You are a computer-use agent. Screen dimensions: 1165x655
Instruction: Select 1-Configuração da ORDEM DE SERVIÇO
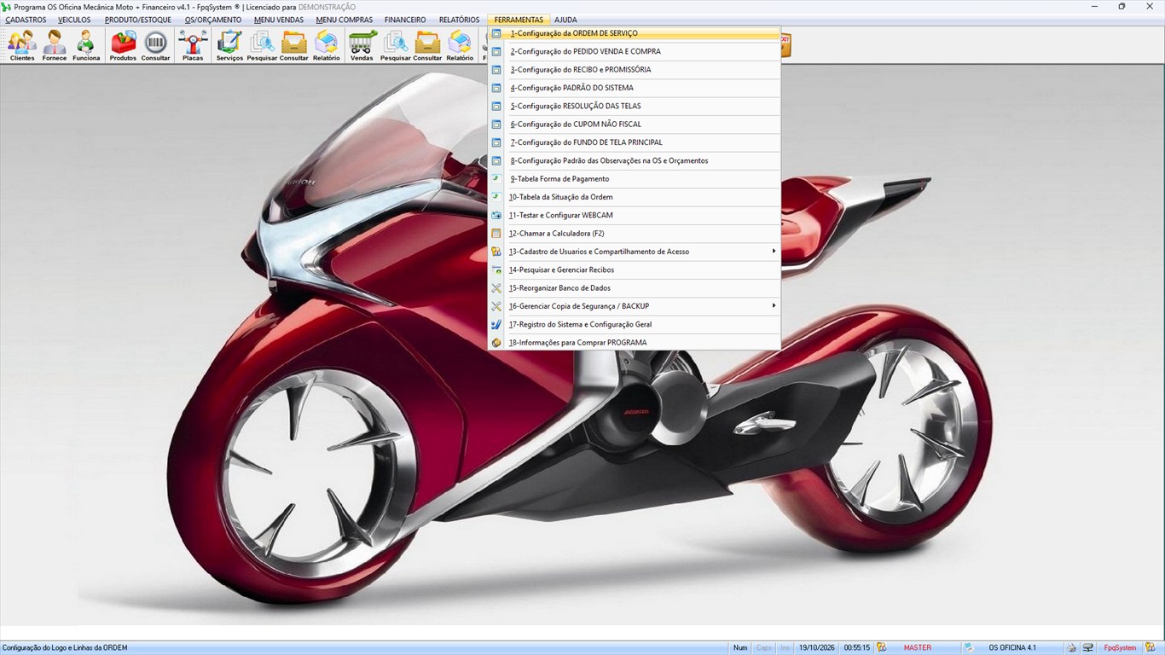click(635, 33)
